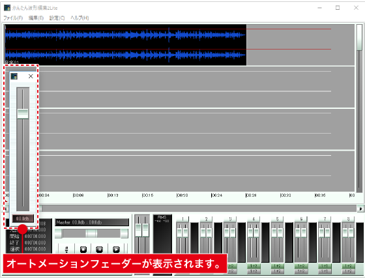
Task: Toggle the channel 3 number button
Action: pos(230,219)
